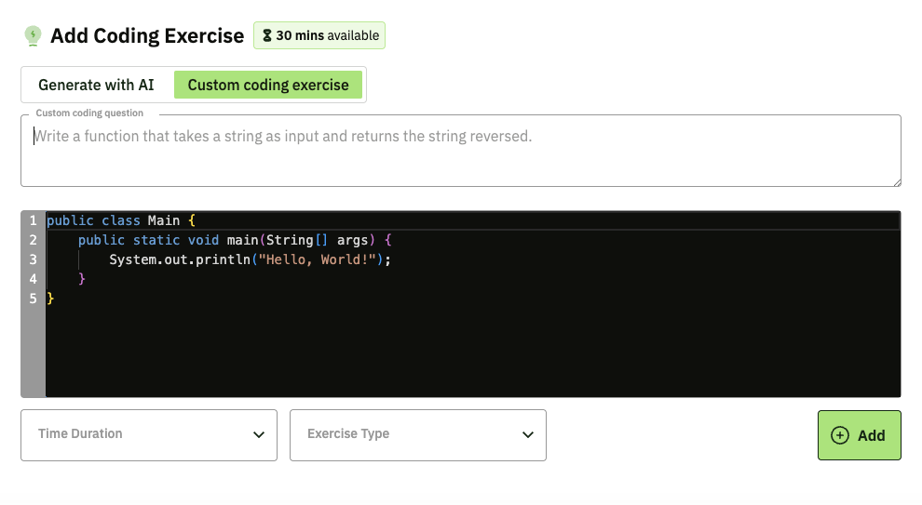Open the Time Duration dropdown

coord(149,434)
